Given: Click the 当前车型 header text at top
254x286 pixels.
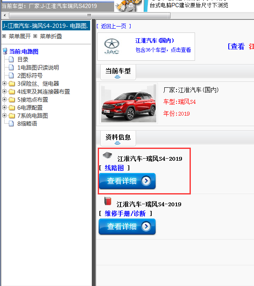Looking at the screenshot, I should tap(49, 6).
